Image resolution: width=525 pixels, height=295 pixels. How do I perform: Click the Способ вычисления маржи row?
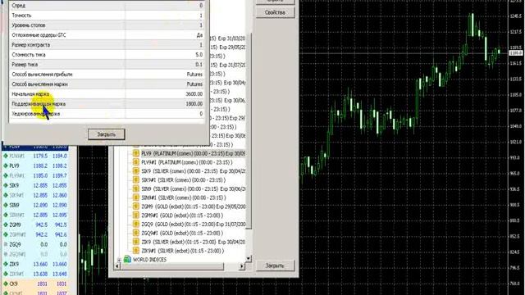tap(107, 84)
